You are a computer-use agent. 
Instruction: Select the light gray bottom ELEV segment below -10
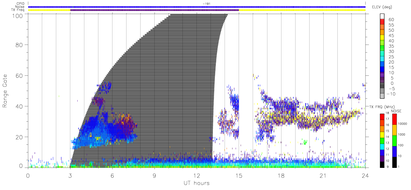click(382, 97)
